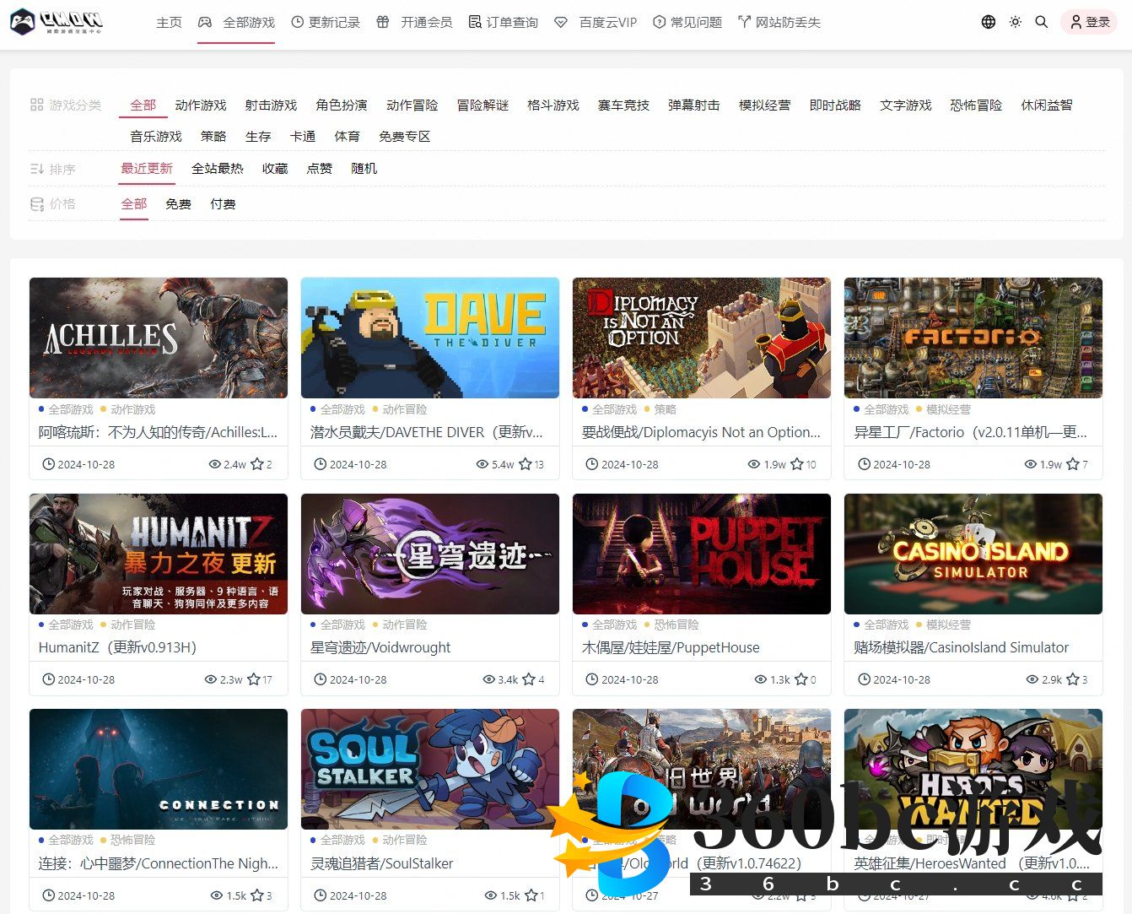Click star icon on HumanitZ card
The image size is (1132, 914).
[x=254, y=679]
